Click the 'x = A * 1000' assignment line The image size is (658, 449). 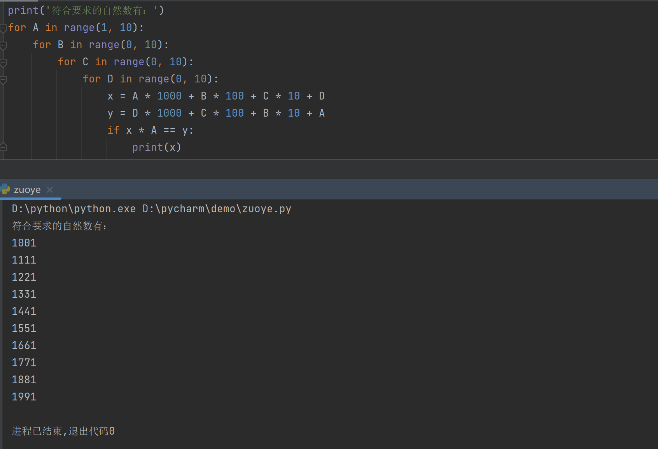[x=217, y=96]
